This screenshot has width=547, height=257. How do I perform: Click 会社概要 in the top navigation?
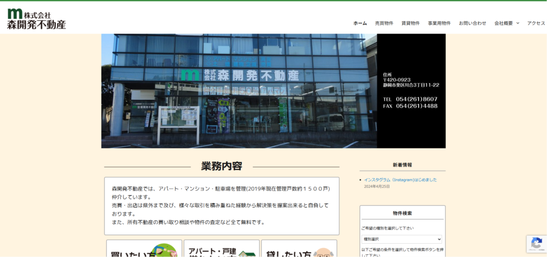[503, 23]
